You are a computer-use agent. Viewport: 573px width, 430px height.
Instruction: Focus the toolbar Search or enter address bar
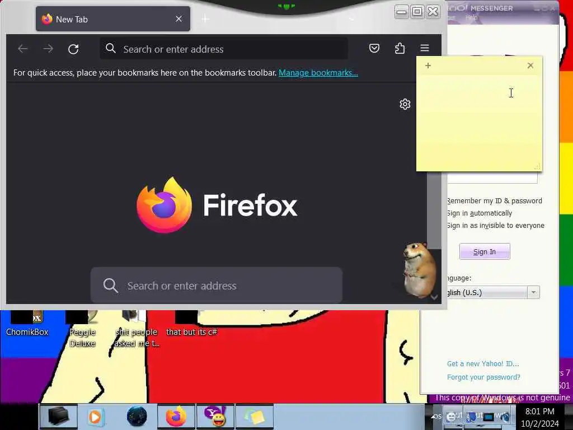pos(224,49)
